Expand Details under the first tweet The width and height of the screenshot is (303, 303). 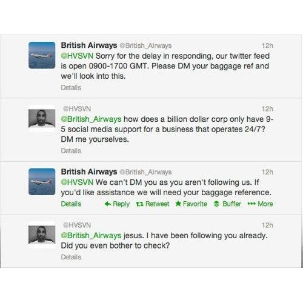[x=71, y=87]
